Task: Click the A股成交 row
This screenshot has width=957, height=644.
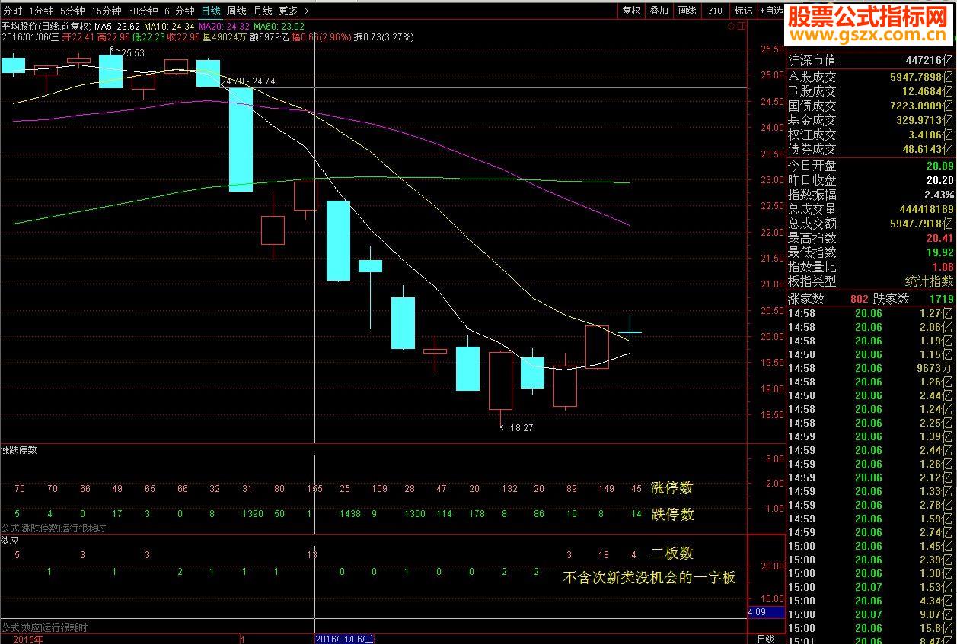Action: pos(871,76)
